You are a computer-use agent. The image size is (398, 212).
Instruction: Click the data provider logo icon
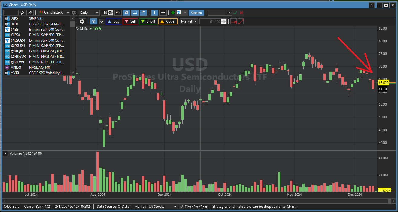[179, 12]
